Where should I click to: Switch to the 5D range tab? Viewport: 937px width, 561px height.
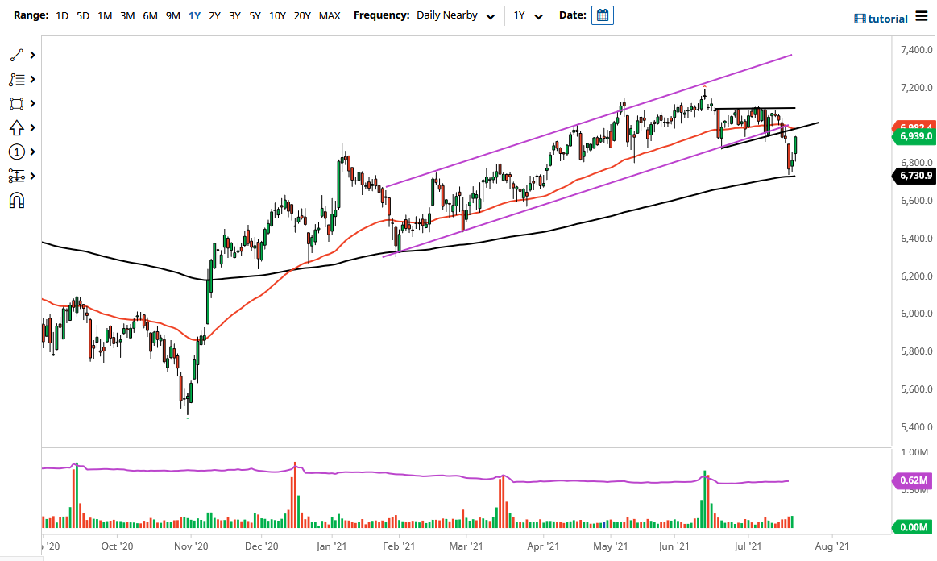coord(82,15)
